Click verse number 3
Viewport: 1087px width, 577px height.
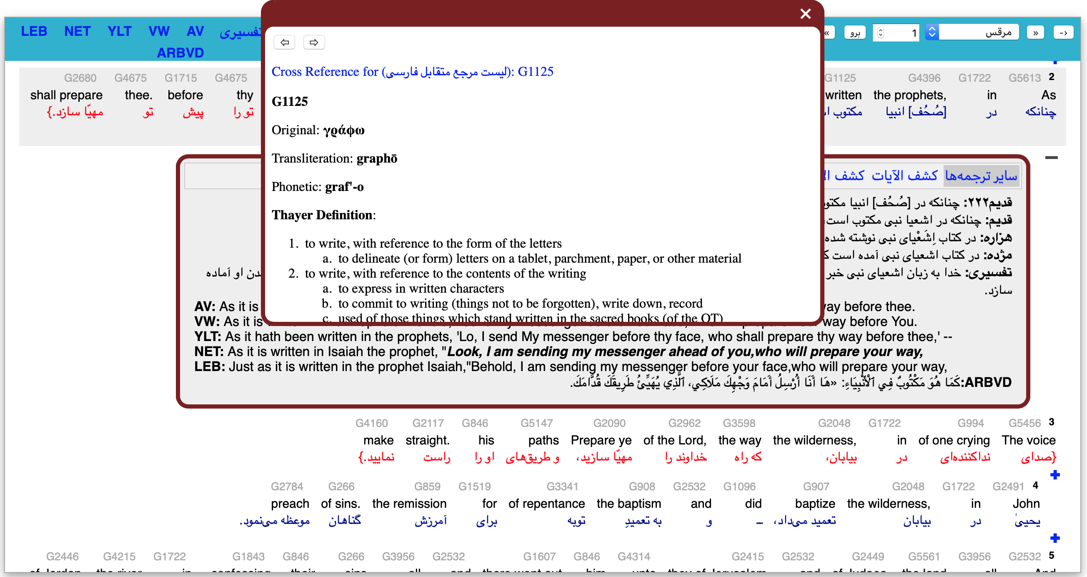(1052, 422)
